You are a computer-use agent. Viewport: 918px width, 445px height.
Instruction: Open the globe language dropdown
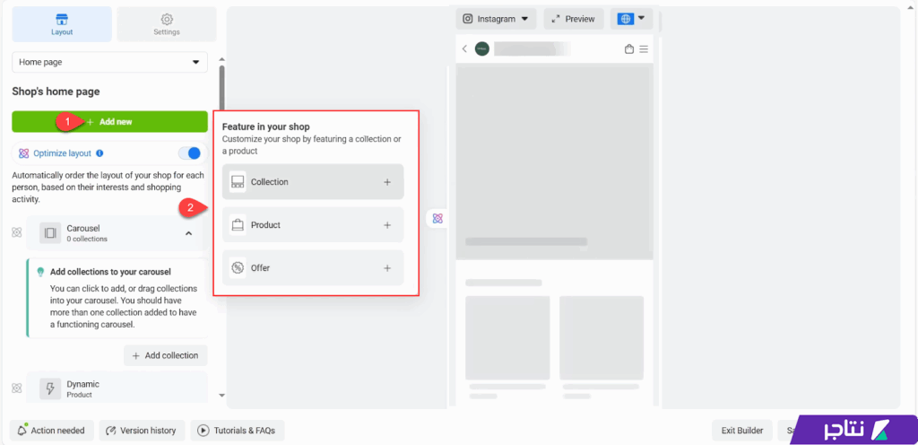(631, 19)
